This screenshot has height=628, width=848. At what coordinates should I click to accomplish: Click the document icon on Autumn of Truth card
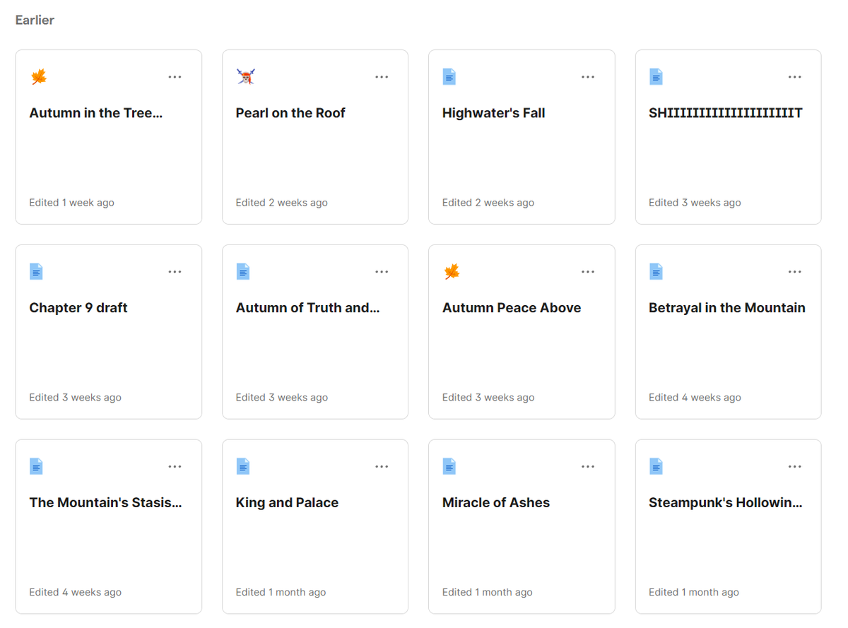pos(242,271)
